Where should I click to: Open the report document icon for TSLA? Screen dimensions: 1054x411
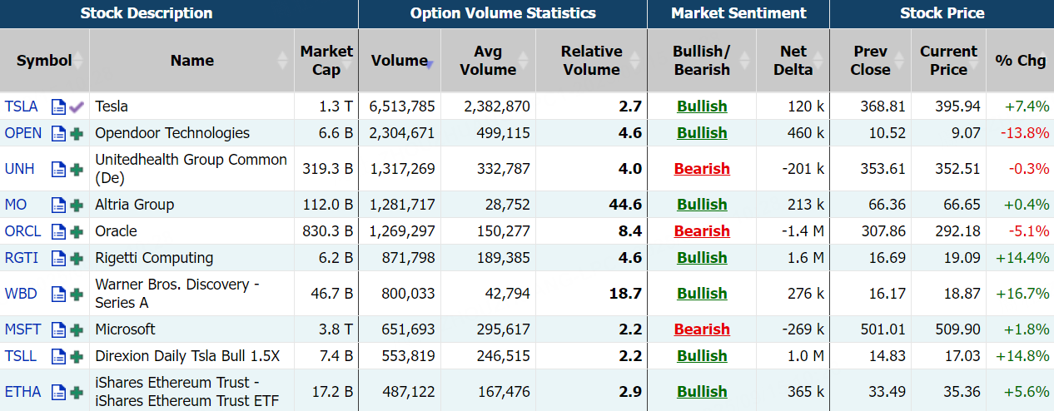coord(58,106)
